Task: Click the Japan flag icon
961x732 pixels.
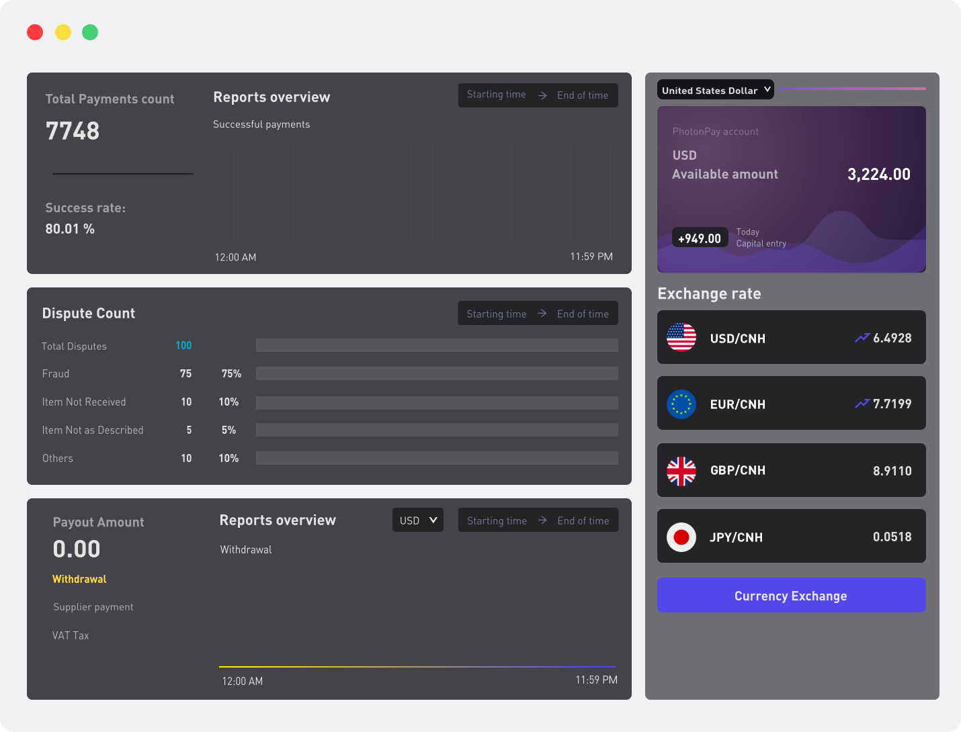Action: [x=681, y=537]
